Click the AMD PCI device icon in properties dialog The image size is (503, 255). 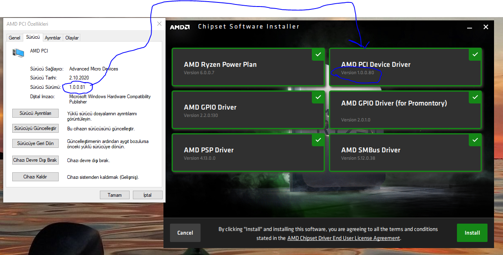tap(18, 52)
